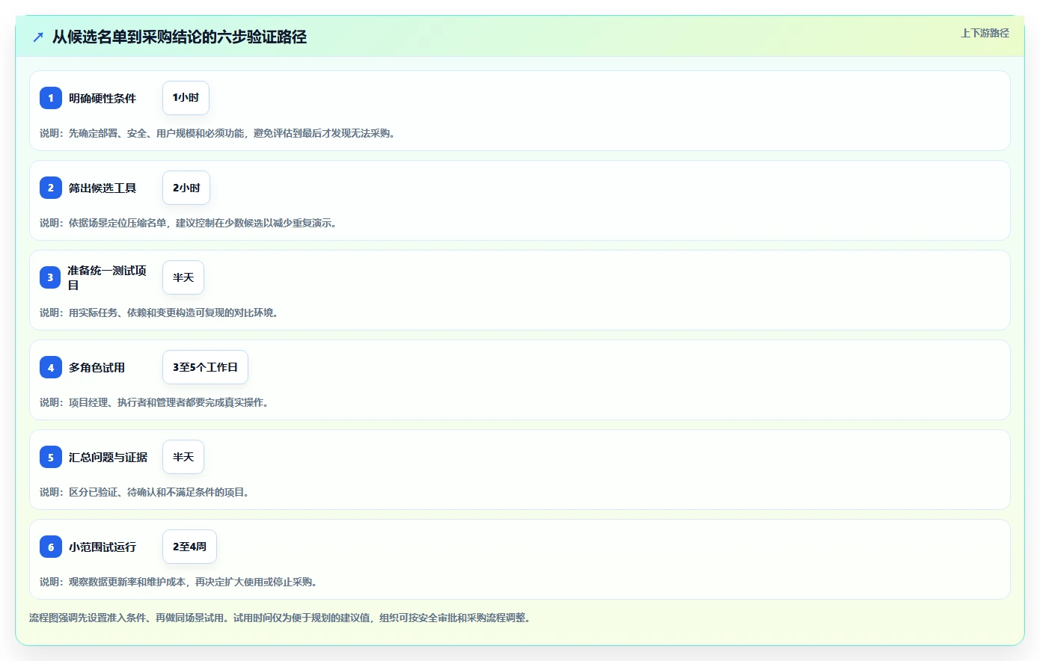This screenshot has width=1040, height=661.
Task: Click the step number 1 badge
Action: (51, 98)
